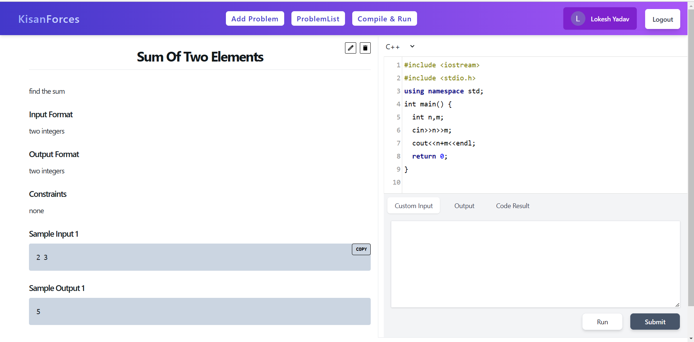Viewport: 694px width, 342px height.
Task: Open the language selector dropdown
Action: point(399,46)
